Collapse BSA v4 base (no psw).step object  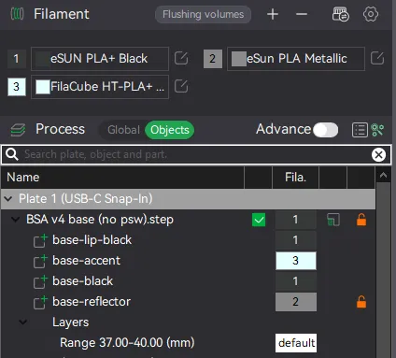15,220
